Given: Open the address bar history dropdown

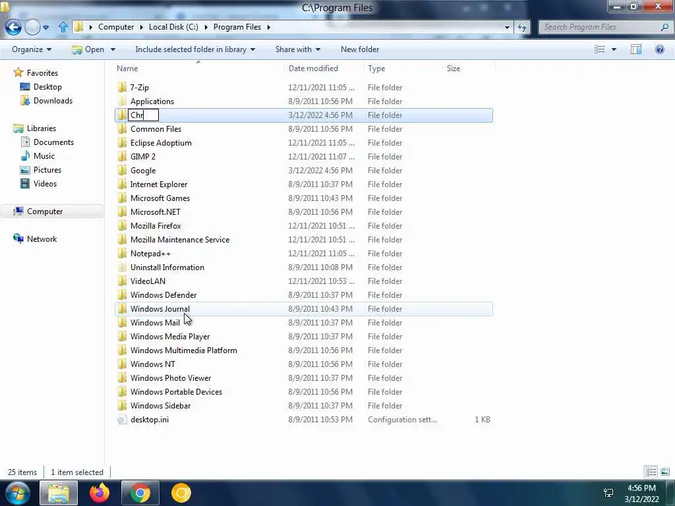Looking at the screenshot, I should (x=507, y=27).
